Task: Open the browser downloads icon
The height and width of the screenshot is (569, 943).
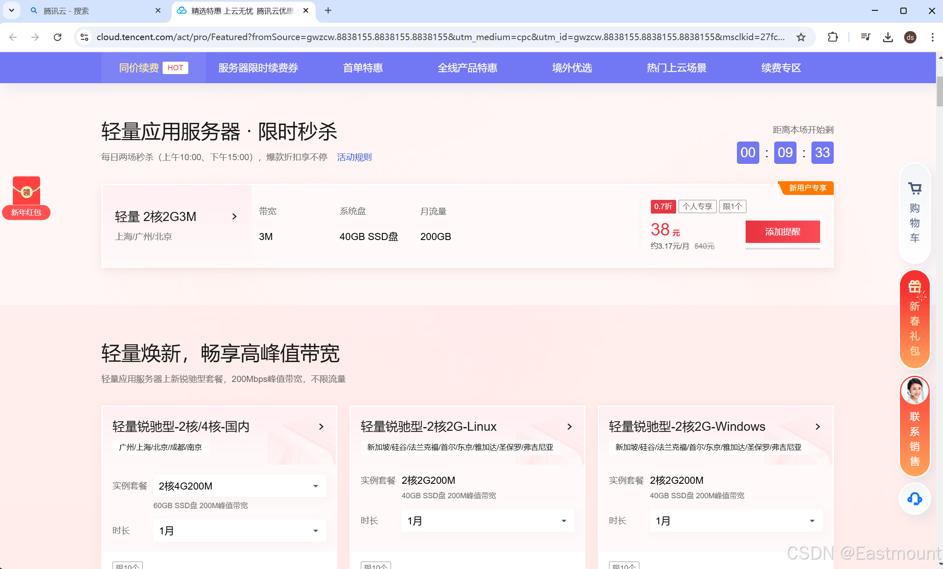Action: 888,37
